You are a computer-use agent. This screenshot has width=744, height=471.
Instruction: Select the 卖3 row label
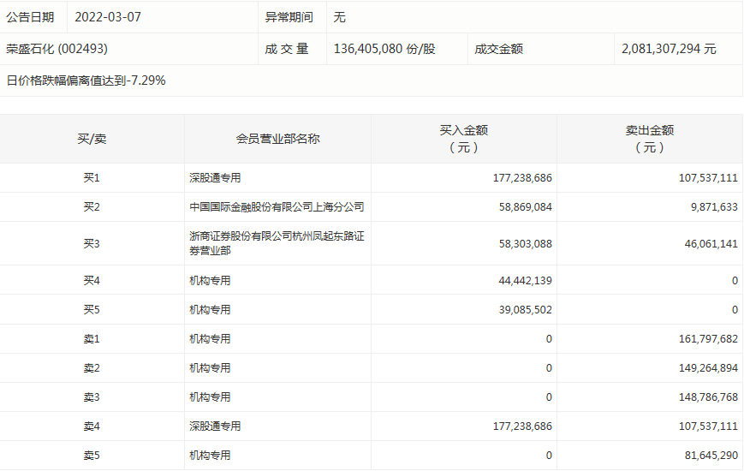click(x=92, y=396)
